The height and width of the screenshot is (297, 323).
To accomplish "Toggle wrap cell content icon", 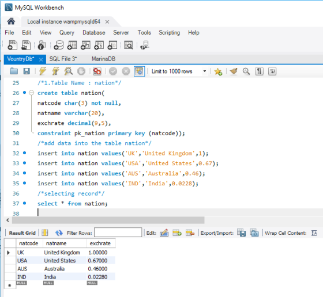I will click(x=314, y=233).
